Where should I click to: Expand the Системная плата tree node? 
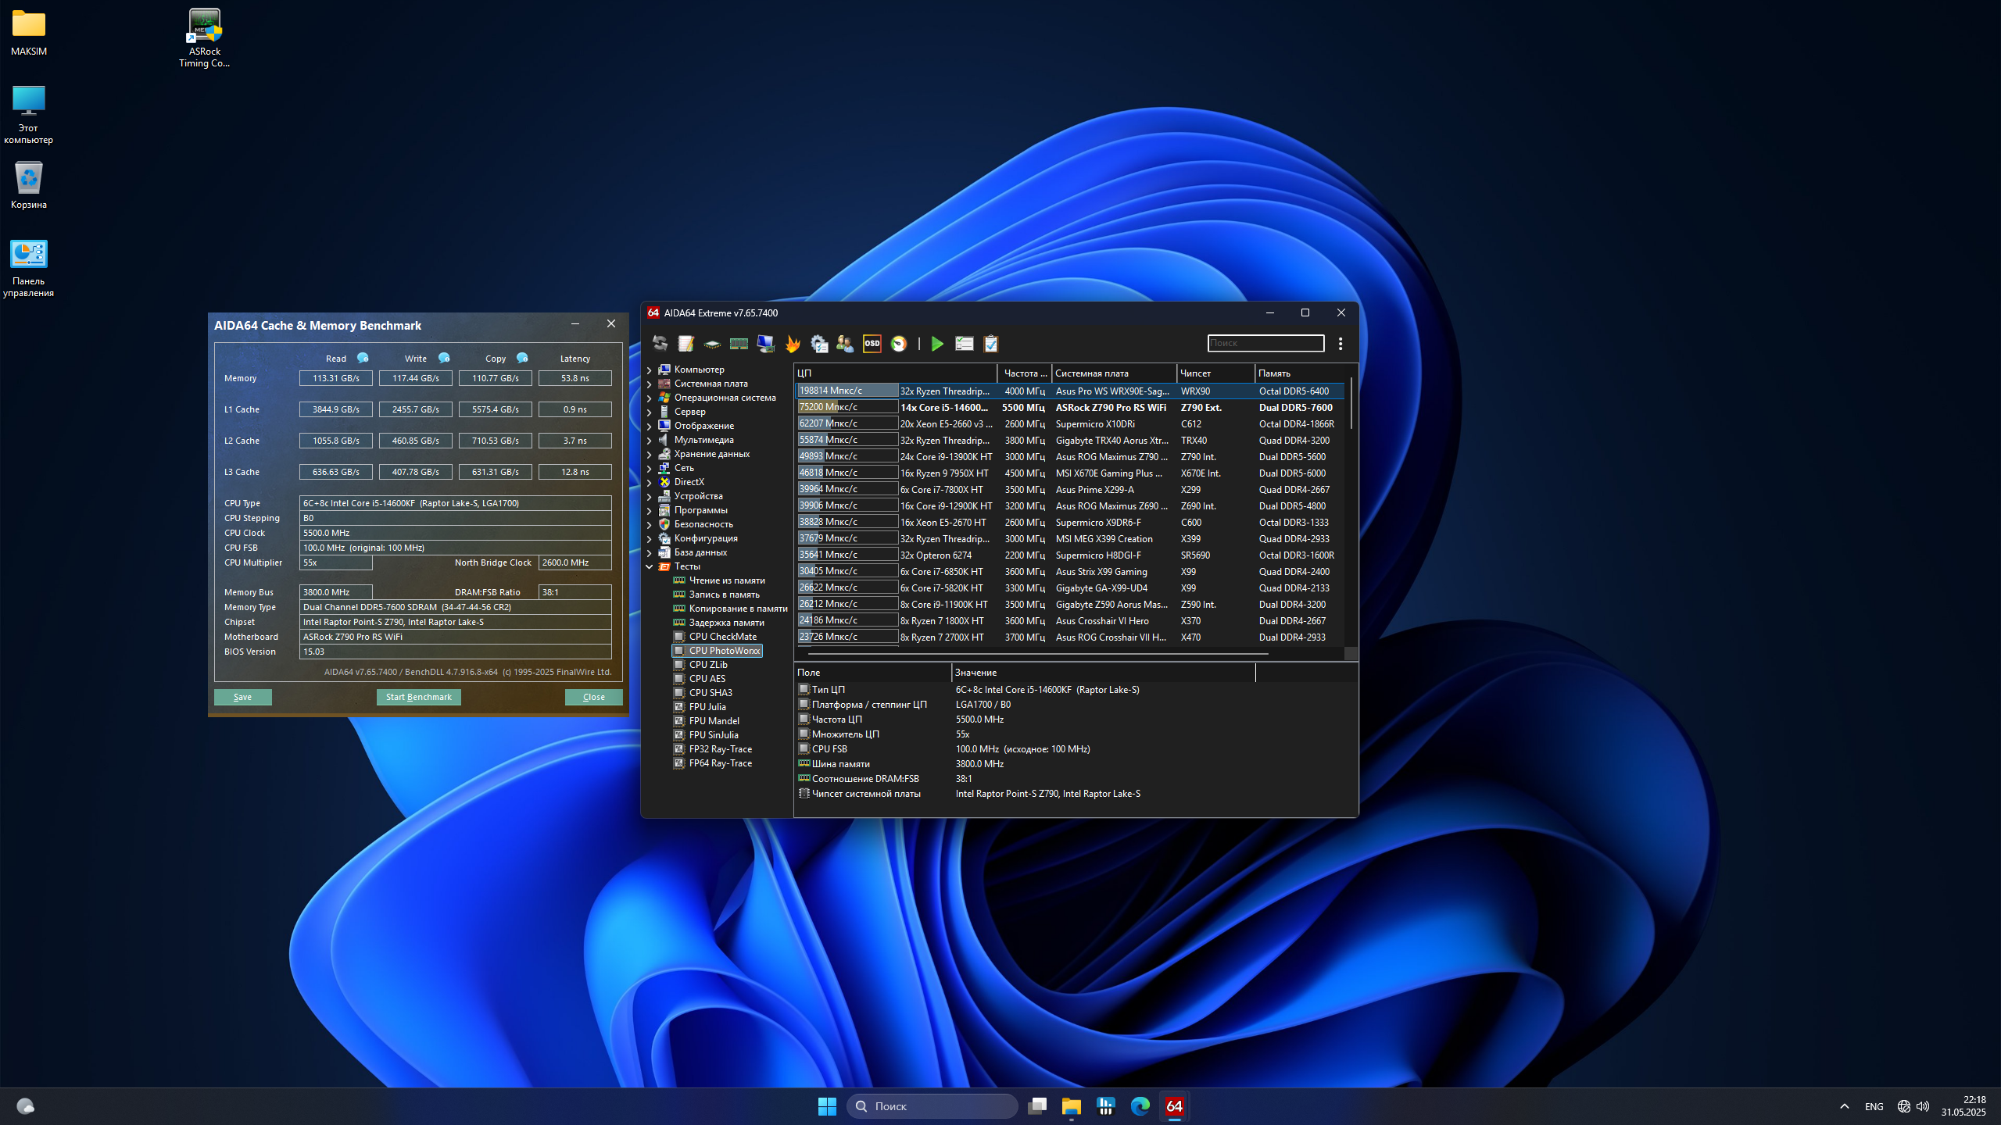coord(650,384)
